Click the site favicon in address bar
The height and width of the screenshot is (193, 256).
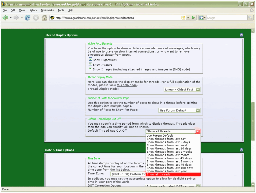[x=52, y=18]
